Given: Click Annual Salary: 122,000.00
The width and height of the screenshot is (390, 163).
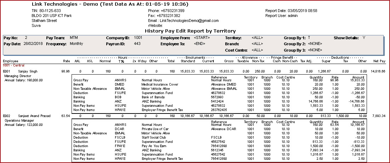Looking at the screenshot, I should tap(24, 125).
